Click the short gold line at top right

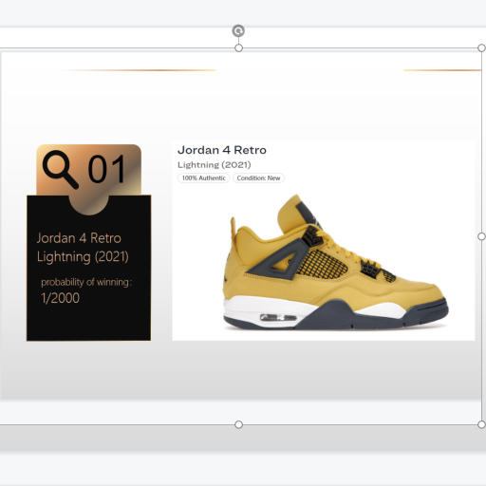click(442, 70)
